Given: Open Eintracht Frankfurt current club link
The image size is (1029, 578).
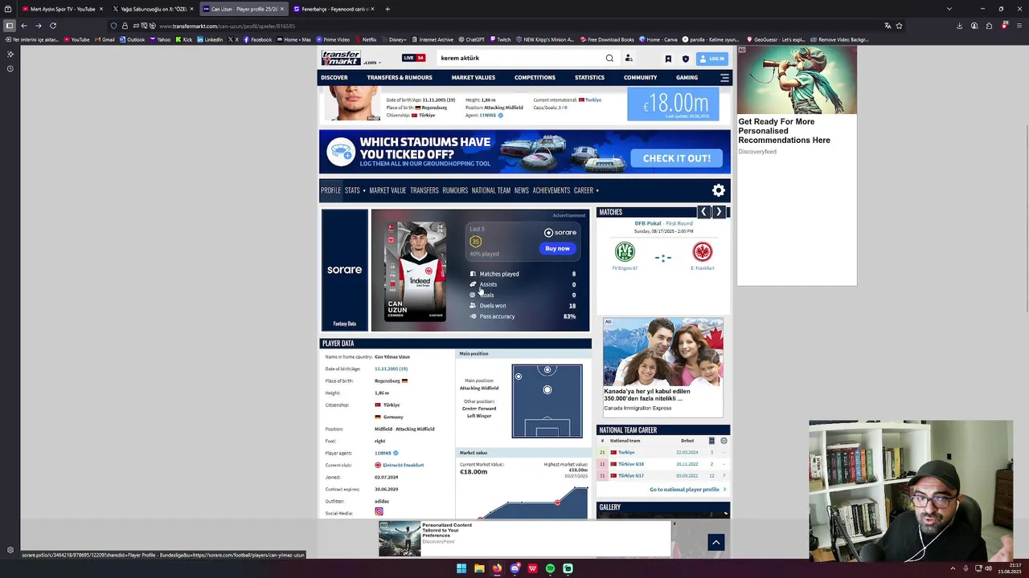Looking at the screenshot, I should 403,465.
